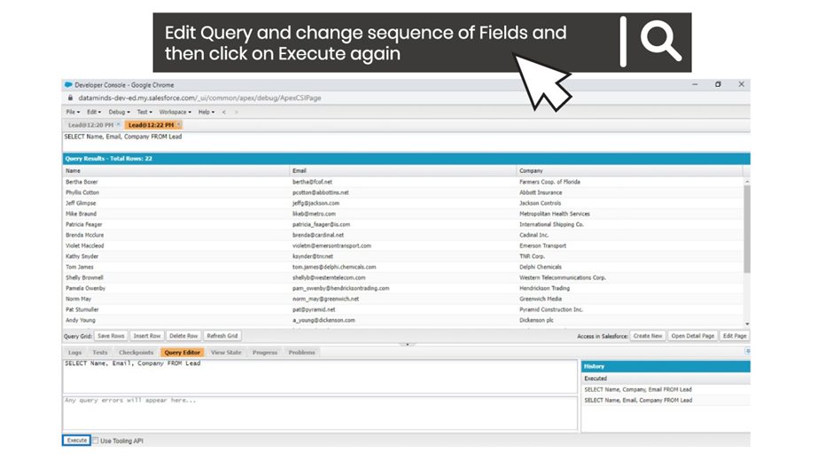Select history entry Name, Company, Email query
Viewport: 833px width, 469px height.
point(666,390)
